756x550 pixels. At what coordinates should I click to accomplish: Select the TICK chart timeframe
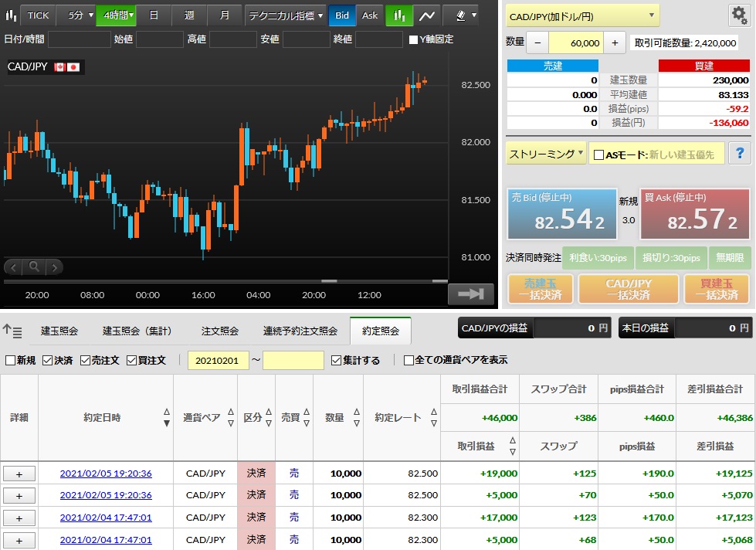tap(38, 15)
